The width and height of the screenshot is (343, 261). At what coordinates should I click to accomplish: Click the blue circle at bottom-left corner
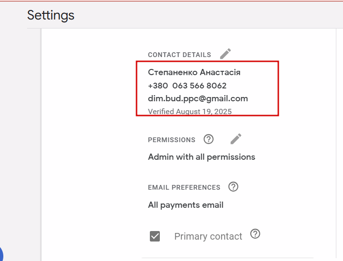[x=1, y=254]
